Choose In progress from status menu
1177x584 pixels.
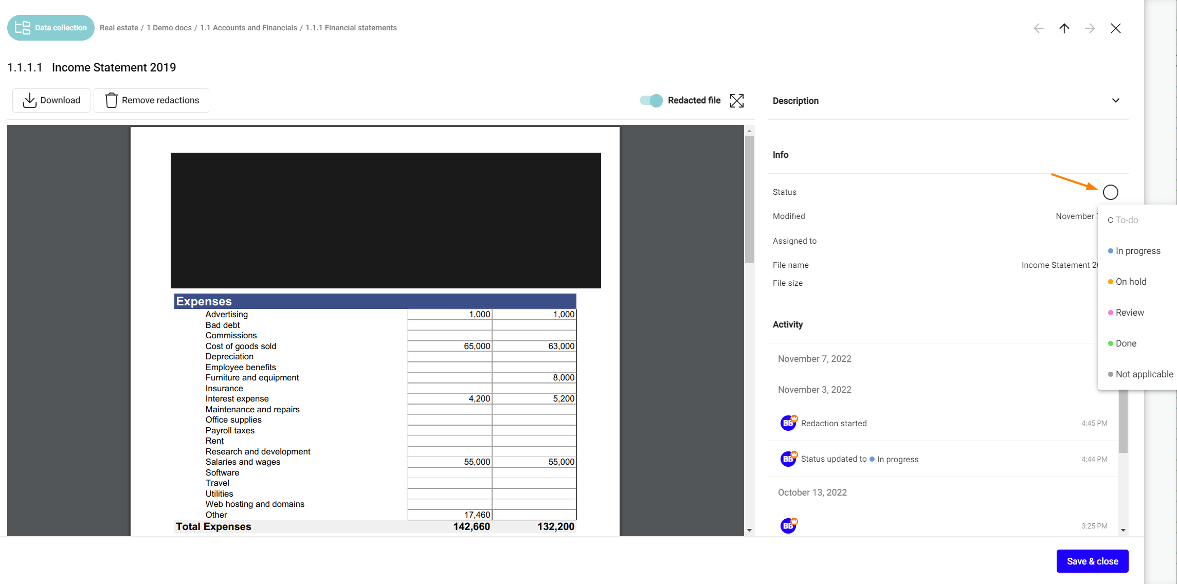tap(1137, 251)
